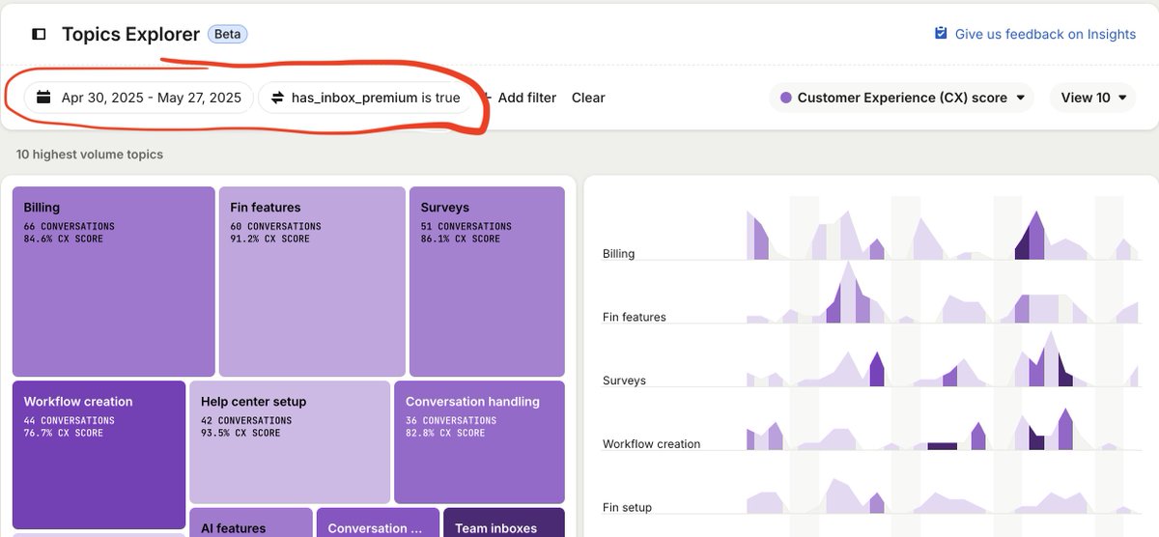Open the Help center setup tile

(x=290, y=441)
